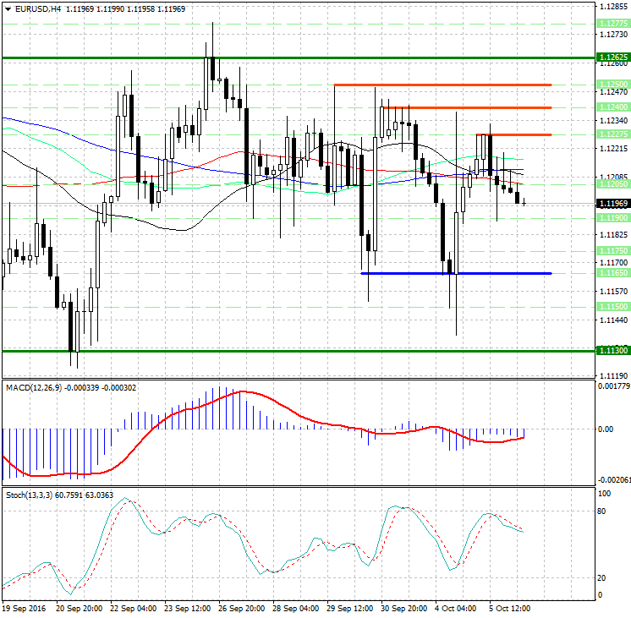Click the 1.12340 price scale value
This screenshot has height=618, width=631.
[x=614, y=121]
